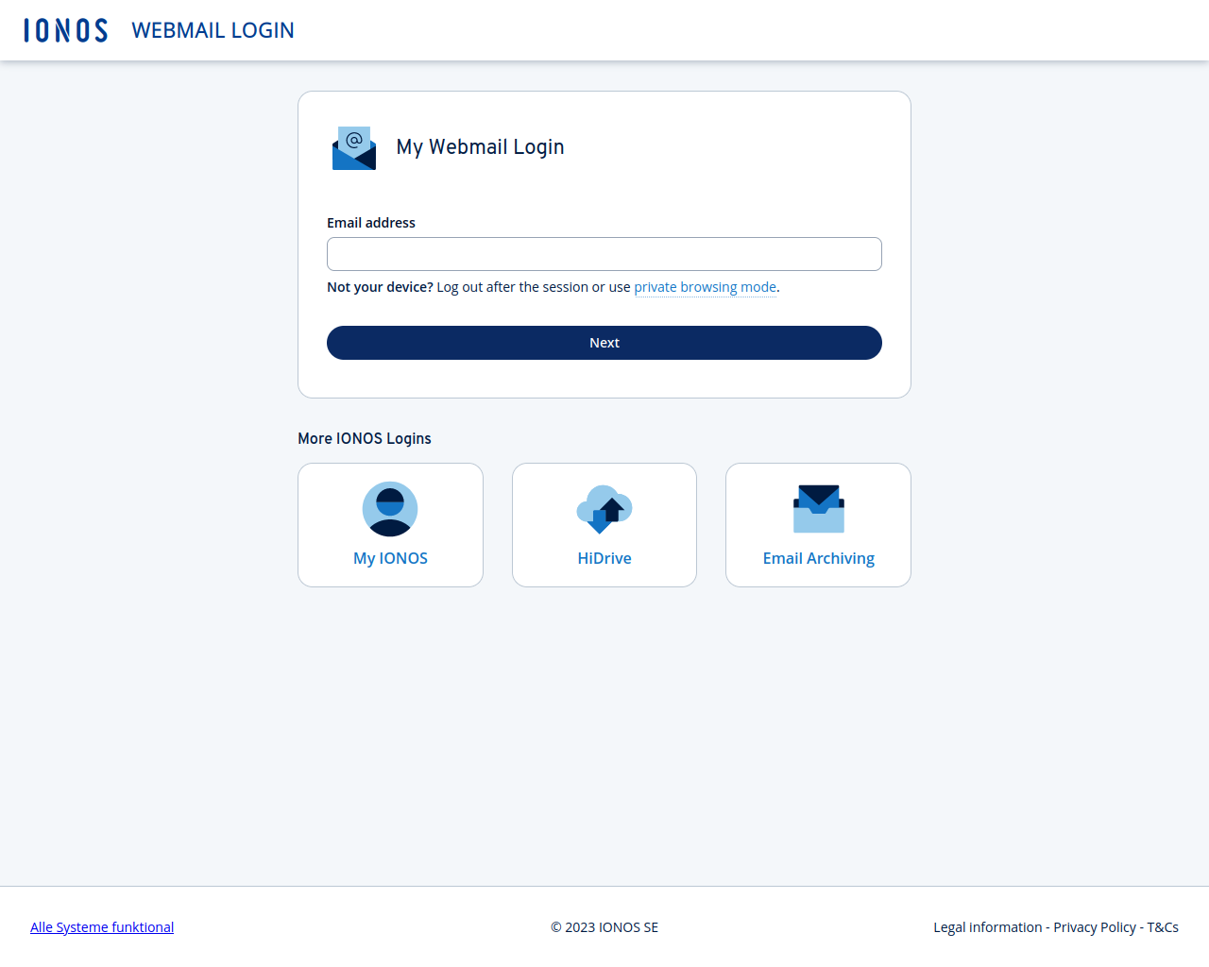Click the webmail envelope icon
Screen dimensions: 1209x967
[354, 148]
